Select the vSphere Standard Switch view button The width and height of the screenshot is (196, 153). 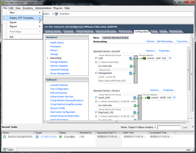115,38
